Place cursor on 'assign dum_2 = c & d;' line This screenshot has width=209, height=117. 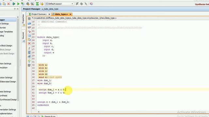[x=52, y=93]
